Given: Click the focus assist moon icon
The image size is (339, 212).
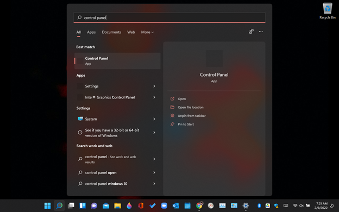Looking at the screenshot, I should point(332,205).
